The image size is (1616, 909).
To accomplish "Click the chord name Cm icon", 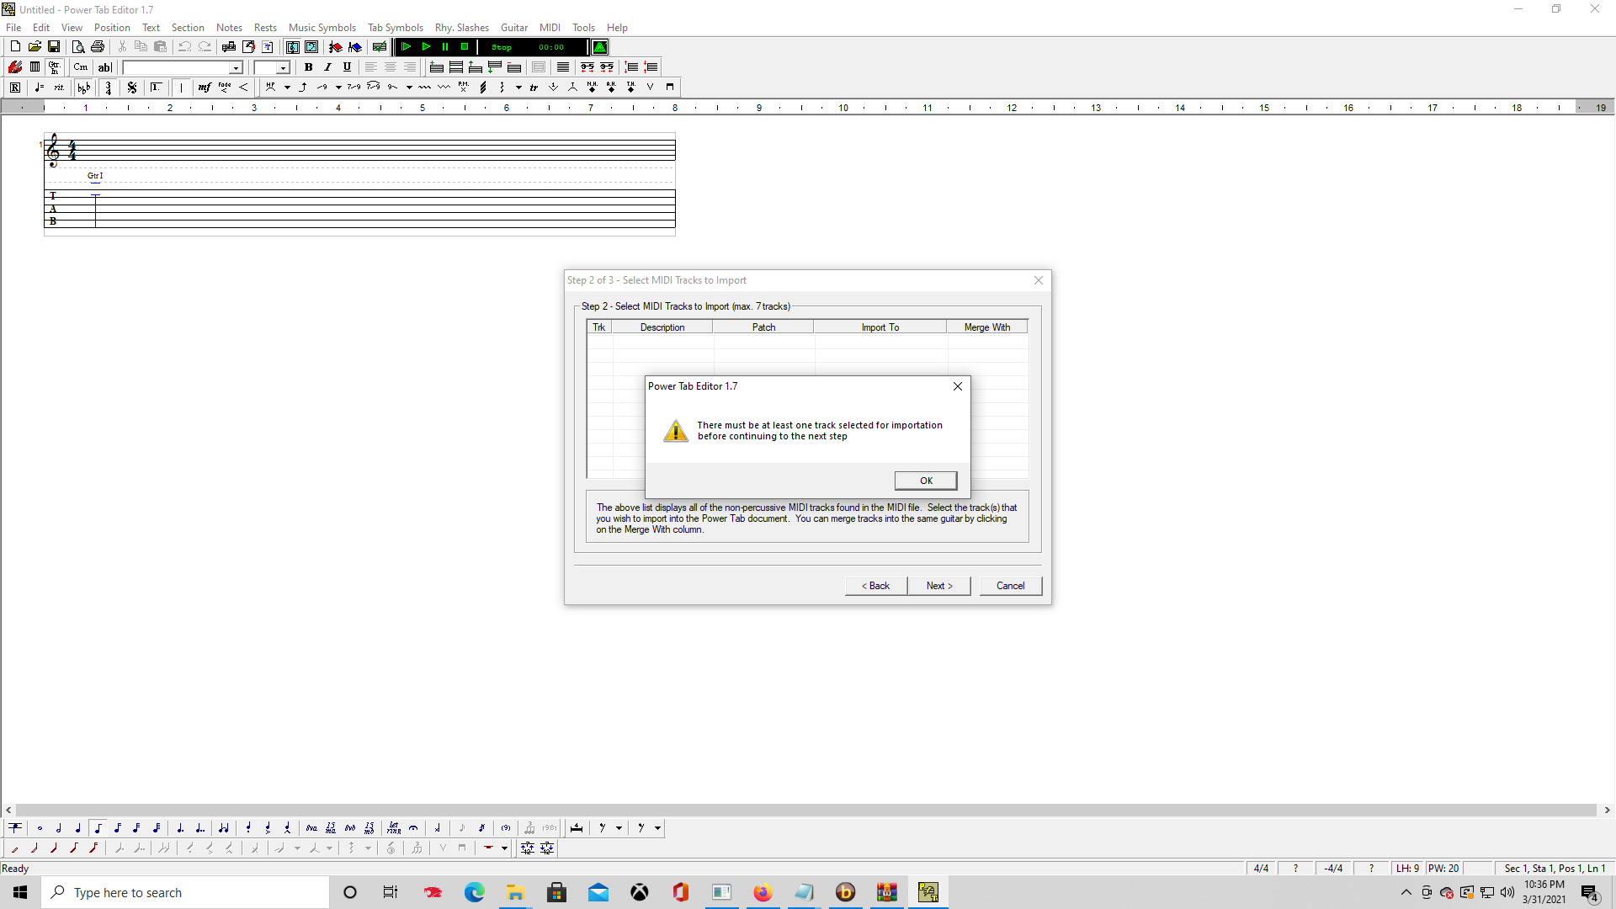I will 81,67.
